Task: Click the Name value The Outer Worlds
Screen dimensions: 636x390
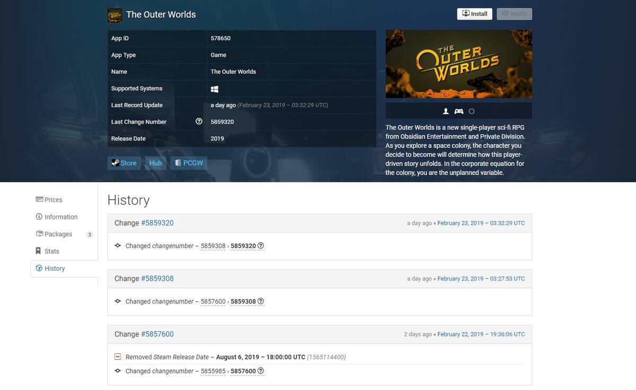Action: point(233,72)
